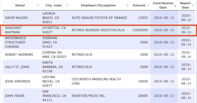Viewport: 197px width, 103px height.
Task: Click the Contribution Date header label
Action: [163, 5]
